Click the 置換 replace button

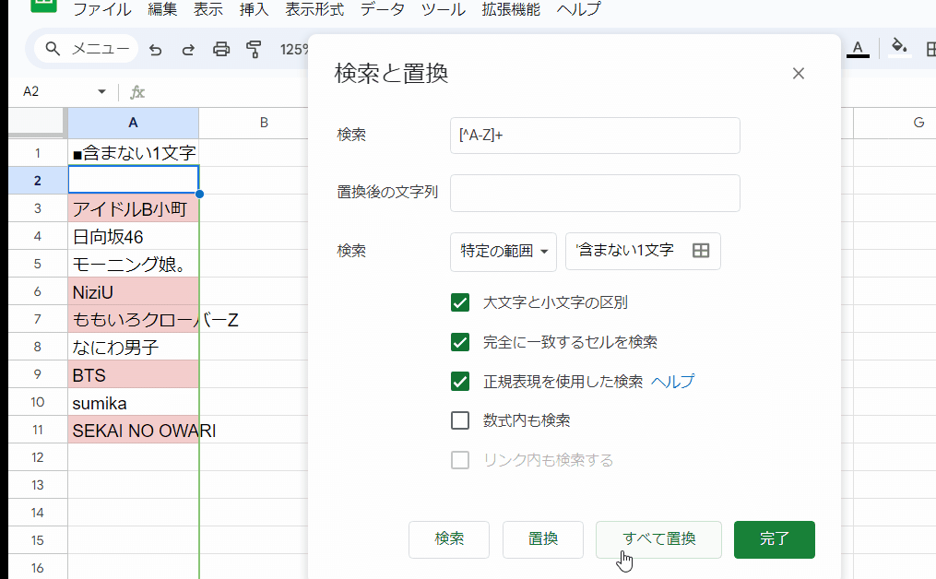click(543, 539)
